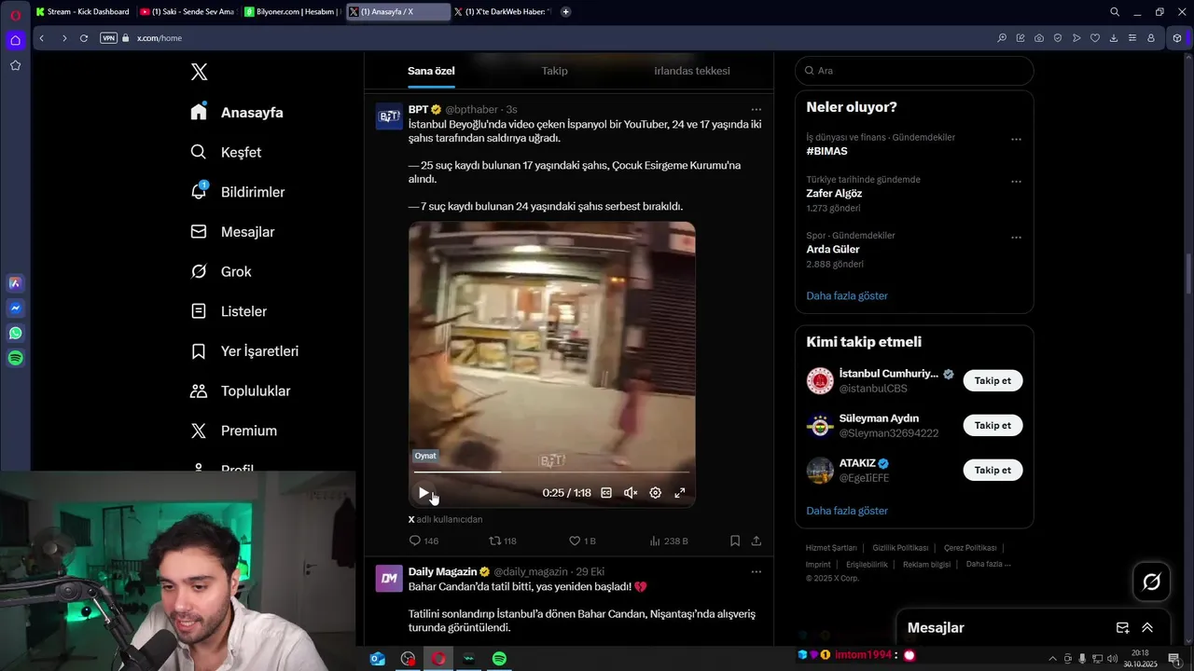Open Arda Güler trend
The height and width of the screenshot is (671, 1194).
click(x=833, y=250)
